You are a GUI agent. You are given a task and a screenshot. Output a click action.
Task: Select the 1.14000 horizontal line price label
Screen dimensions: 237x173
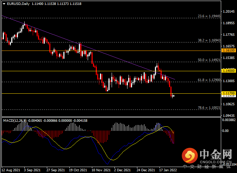[x=229, y=71]
